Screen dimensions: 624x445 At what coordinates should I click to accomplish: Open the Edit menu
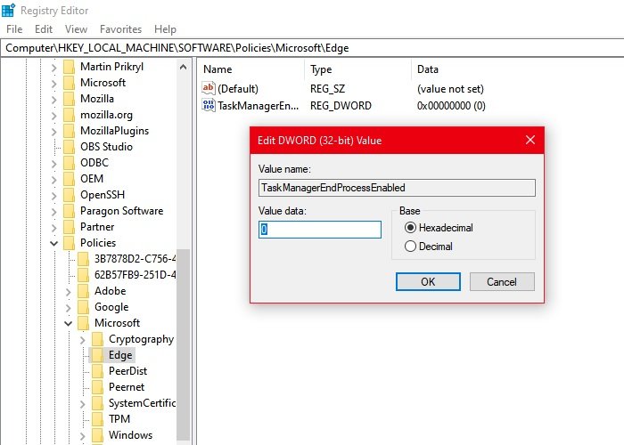click(x=44, y=29)
